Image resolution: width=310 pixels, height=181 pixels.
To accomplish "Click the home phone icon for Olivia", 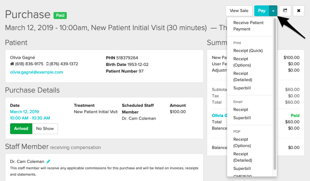I will click(12, 64).
